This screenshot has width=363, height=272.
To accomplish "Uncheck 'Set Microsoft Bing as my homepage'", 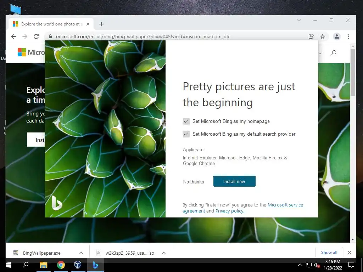I will 186,121.
